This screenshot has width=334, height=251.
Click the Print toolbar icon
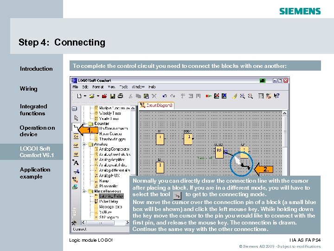pos(121,96)
